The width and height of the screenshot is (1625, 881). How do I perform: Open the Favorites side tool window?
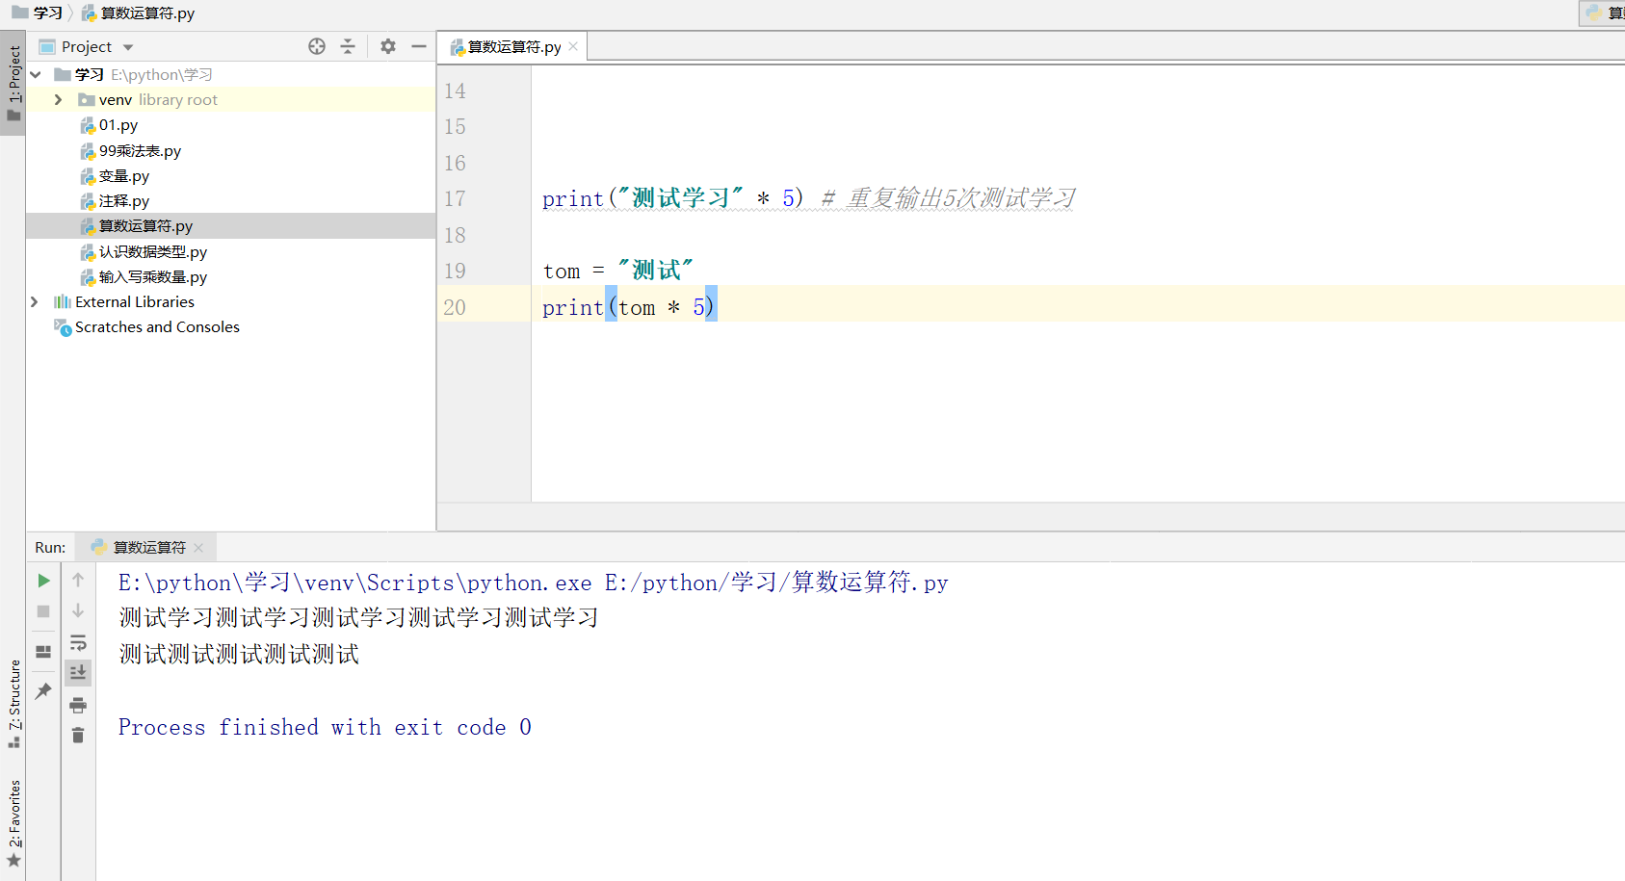point(13,824)
